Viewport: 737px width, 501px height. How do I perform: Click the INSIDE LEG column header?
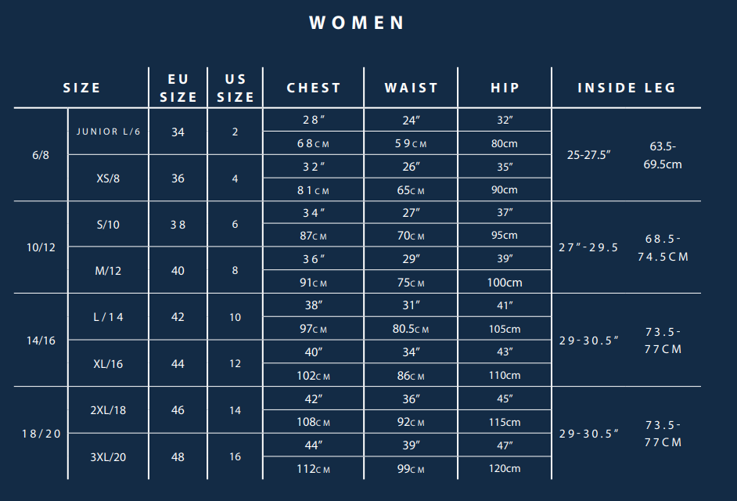click(x=627, y=88)
